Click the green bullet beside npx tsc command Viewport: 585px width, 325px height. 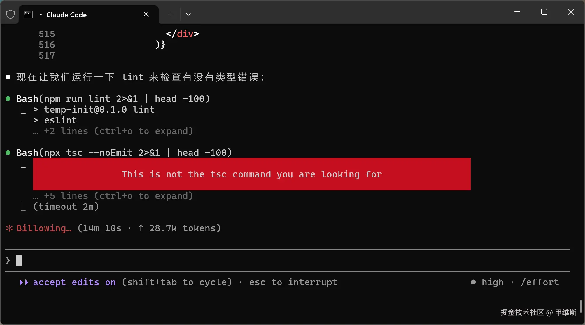[8, 153]
